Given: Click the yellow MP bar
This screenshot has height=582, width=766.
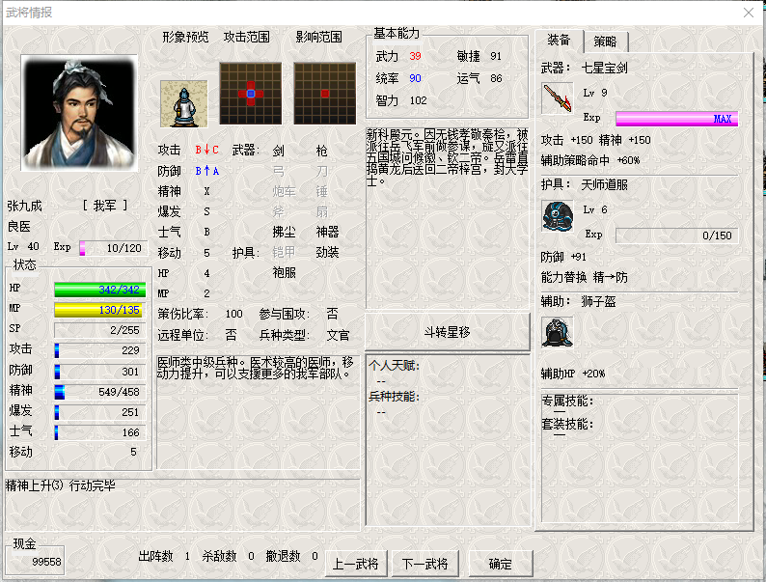Looking at the screenshot, I should click(99, 310).
